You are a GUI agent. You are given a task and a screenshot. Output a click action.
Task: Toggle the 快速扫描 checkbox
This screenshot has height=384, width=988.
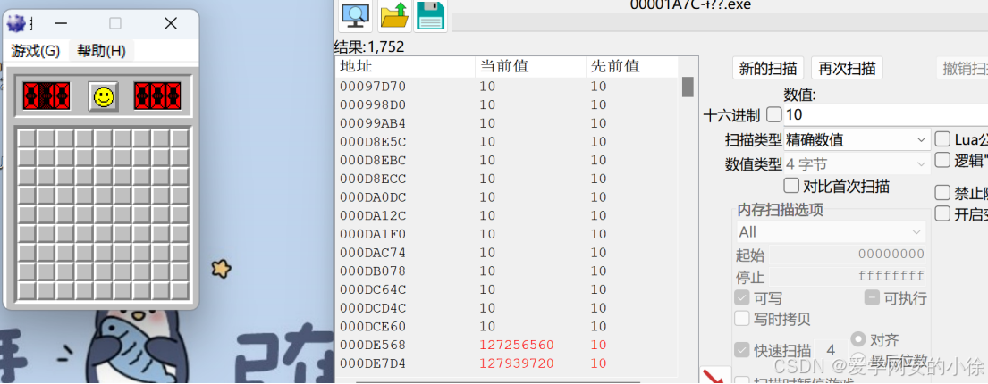(x=742, y=351)
